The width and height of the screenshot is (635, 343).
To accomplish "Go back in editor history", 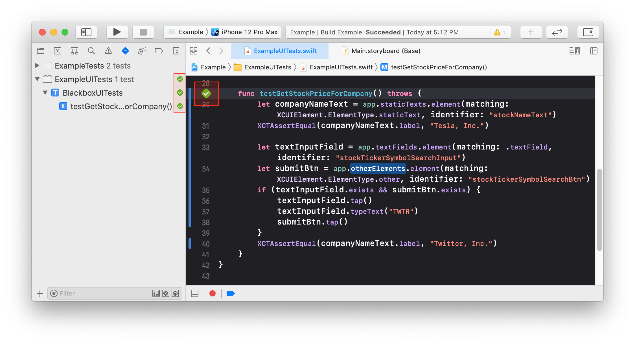I will 208,51.
